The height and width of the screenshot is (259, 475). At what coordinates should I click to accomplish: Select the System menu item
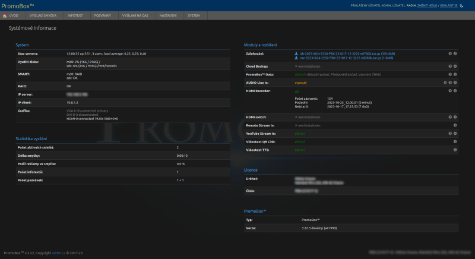point(194,15)
